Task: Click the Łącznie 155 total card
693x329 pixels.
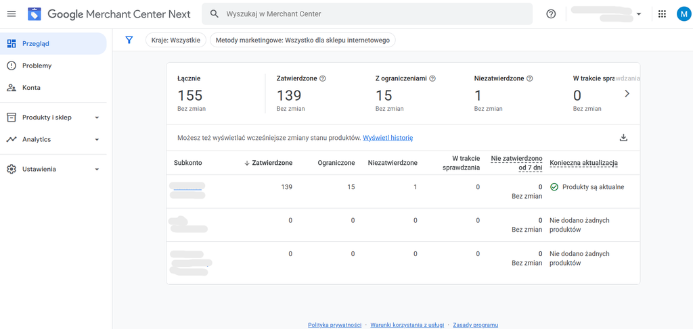Action: click(217, 93)
